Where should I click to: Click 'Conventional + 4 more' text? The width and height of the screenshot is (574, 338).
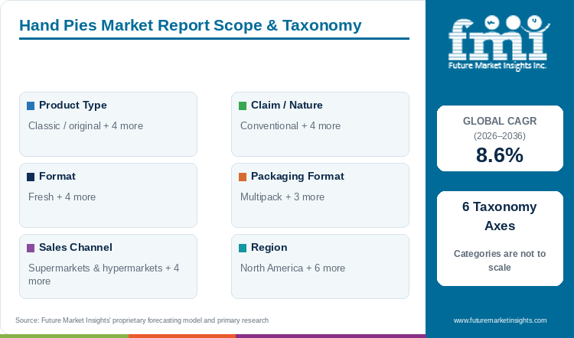point(290,126)
